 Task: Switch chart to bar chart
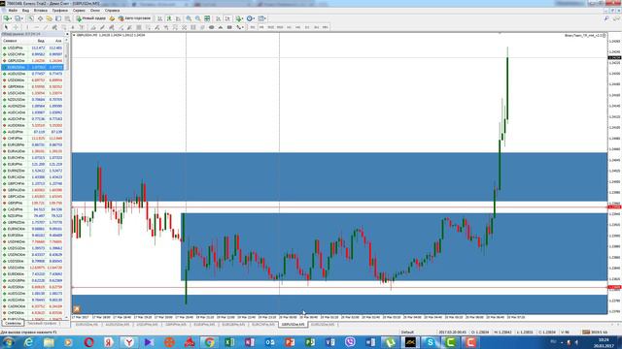(x=159, y=18)
